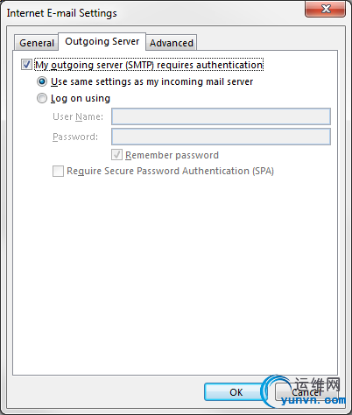Click the 'Log on using' label text
The width and height of the screenshot is (352, 415).
click(x=81, y=99)
